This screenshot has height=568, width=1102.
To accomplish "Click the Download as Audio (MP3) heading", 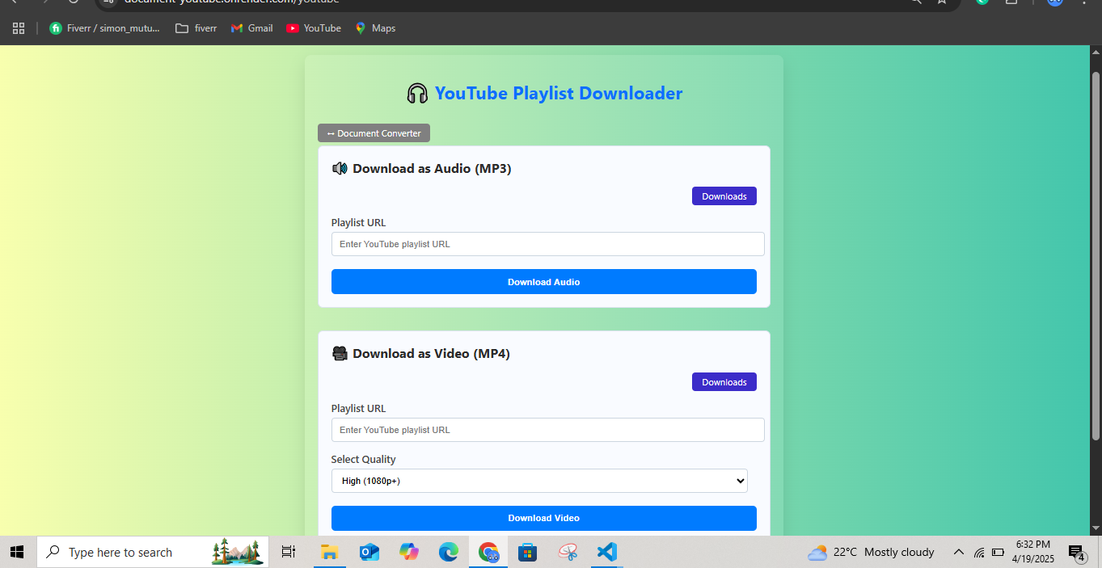I will pos(421,169).
